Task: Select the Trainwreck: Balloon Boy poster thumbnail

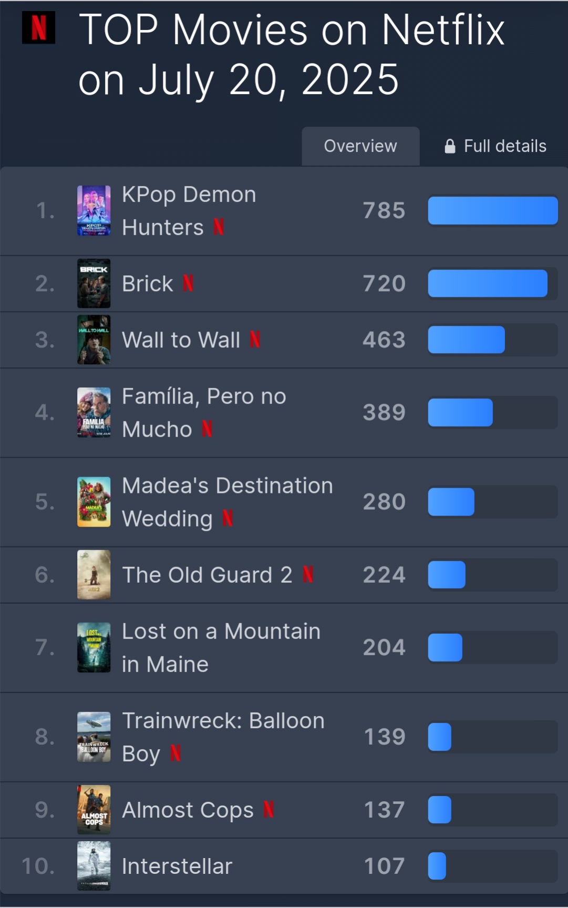Action: pyautogui.click(x=94, y=737)
